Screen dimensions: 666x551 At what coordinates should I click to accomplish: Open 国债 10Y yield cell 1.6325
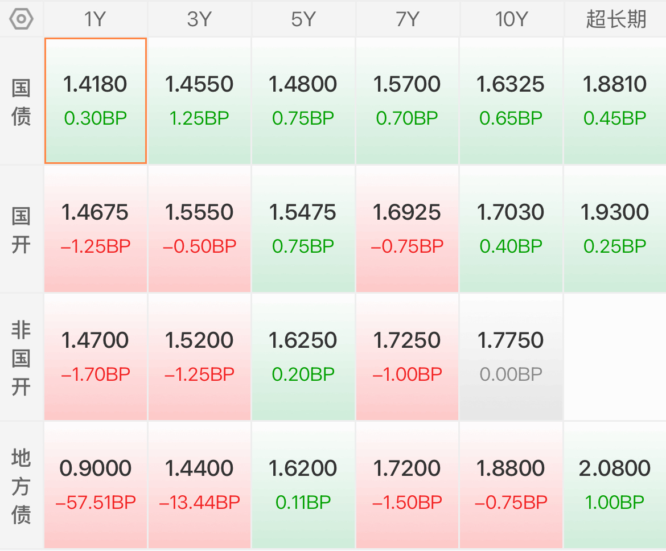pos(511,101)
